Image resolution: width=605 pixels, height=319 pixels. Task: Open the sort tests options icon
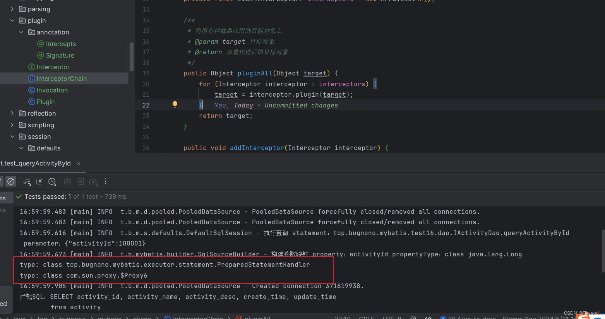click(27, 182)
